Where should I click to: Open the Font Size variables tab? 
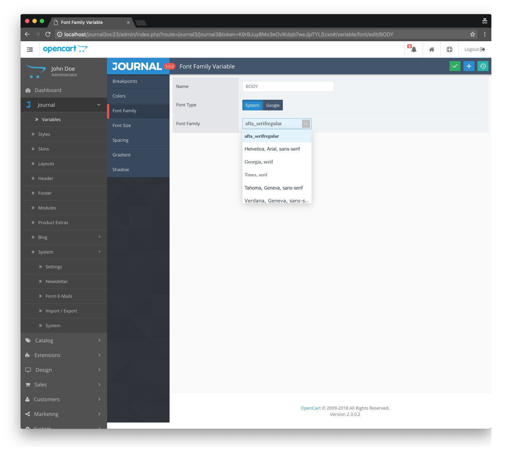click(x=138, y=126)
